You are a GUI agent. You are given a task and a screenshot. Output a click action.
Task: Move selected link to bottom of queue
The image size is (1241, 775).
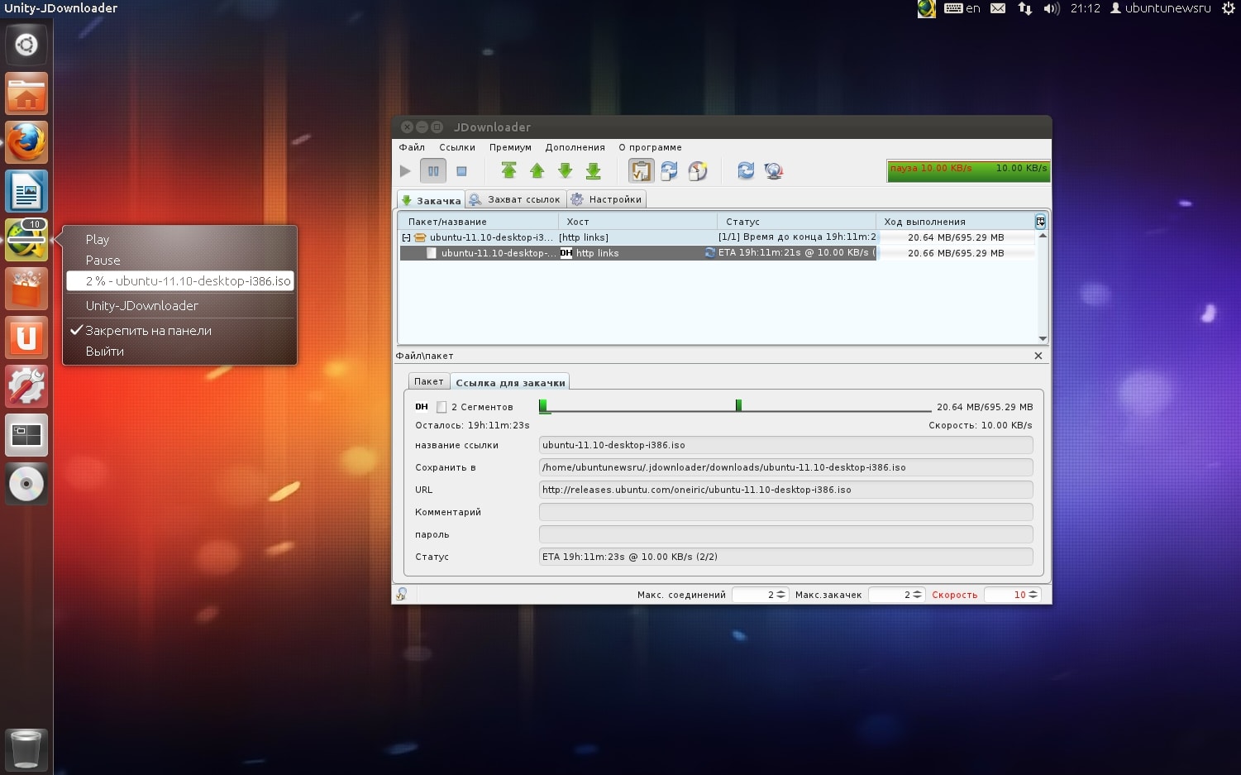[594, 170]
